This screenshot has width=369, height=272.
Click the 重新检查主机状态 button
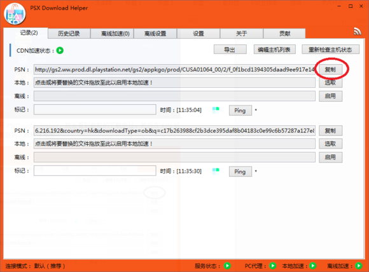point(330,50)
